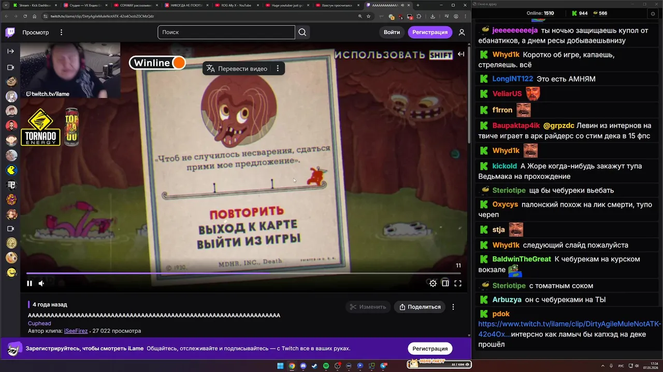Click the video progress bar

pyautogui.click(x=243, y=273)
